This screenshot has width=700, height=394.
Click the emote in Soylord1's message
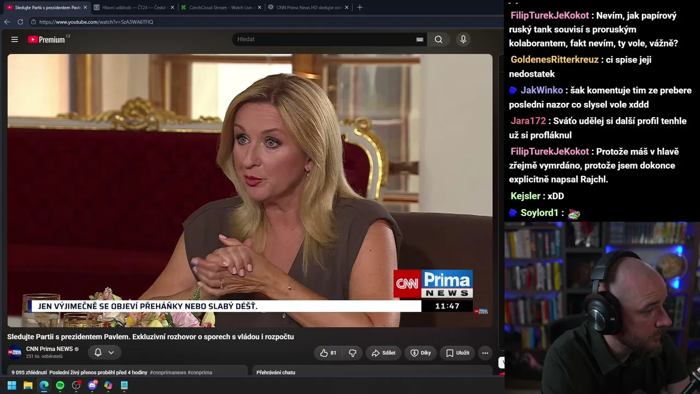point(574,214)
